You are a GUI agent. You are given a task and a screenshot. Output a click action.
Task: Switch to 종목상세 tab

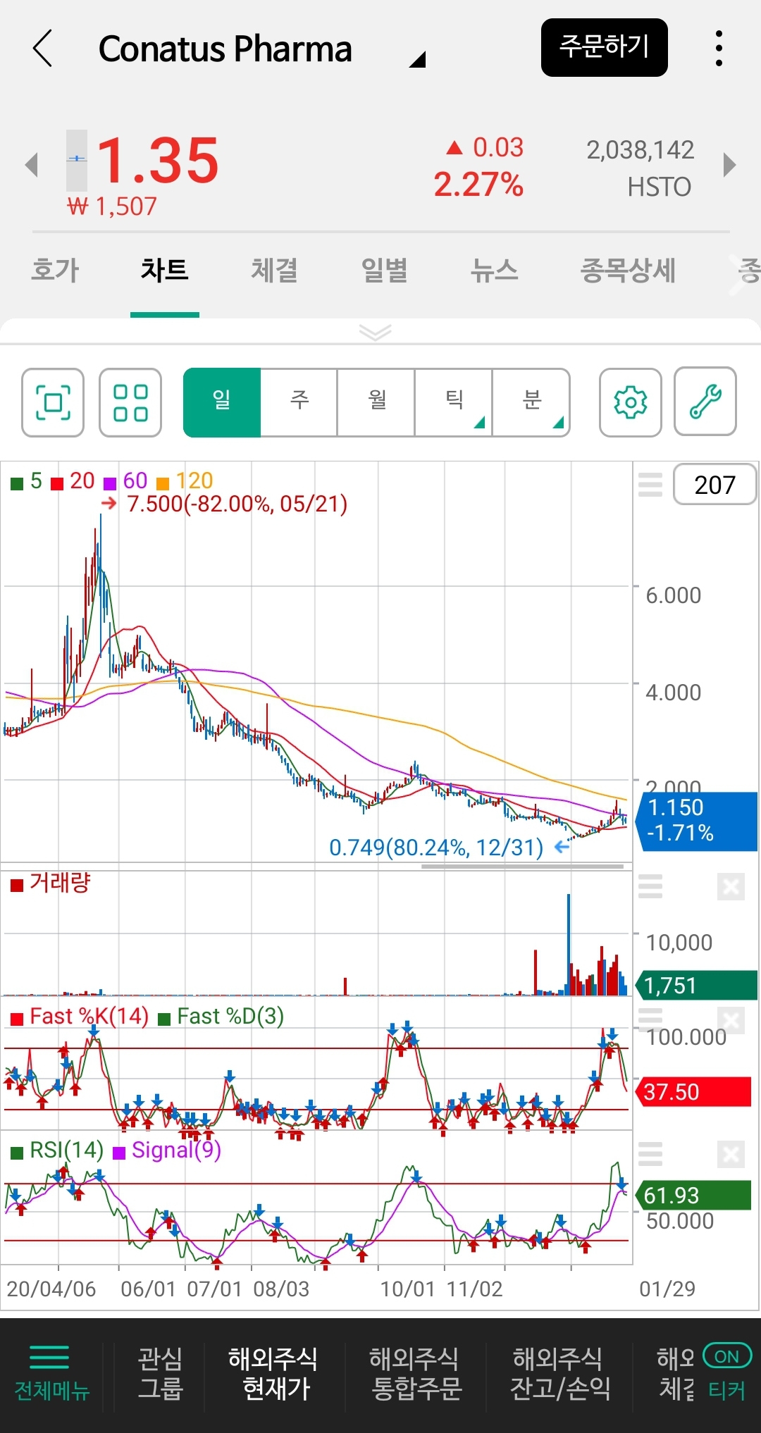click(x=628, y=271)
